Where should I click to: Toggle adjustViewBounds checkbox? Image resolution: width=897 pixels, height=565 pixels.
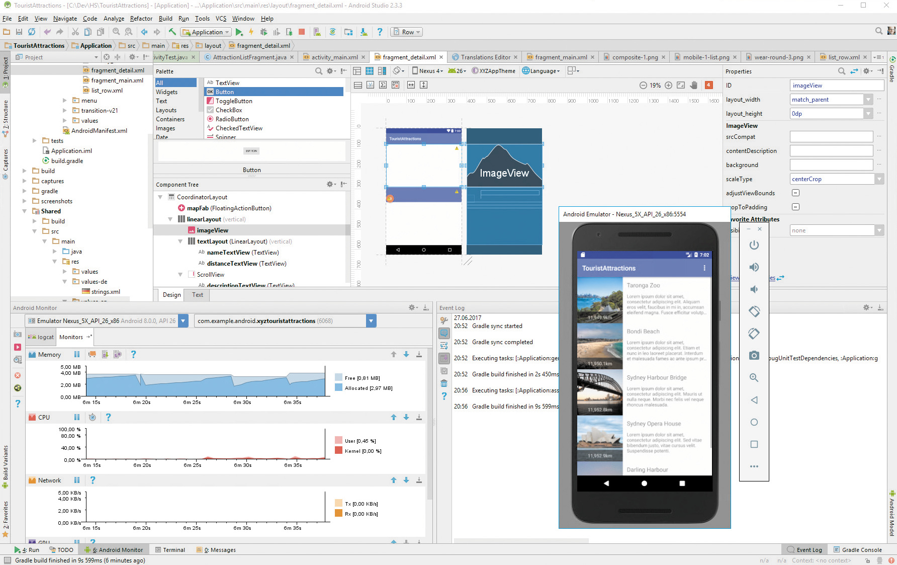click(x=795, y=193)
